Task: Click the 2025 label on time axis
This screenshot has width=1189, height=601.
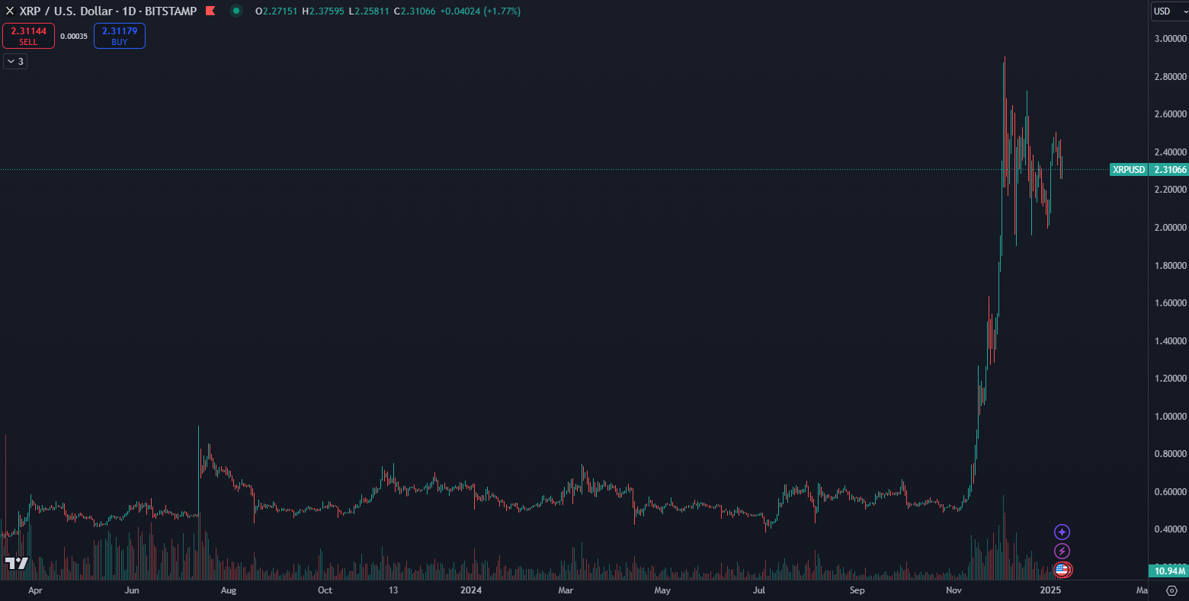Action: click(x=1050, y=590)
